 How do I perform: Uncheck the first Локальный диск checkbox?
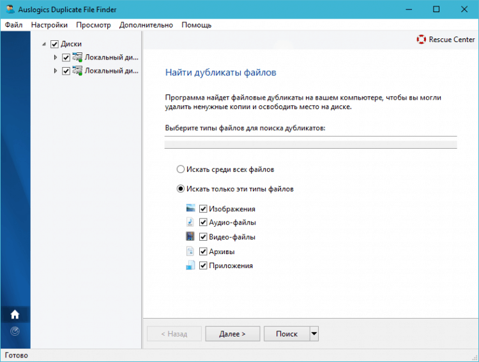coord(66,57)
